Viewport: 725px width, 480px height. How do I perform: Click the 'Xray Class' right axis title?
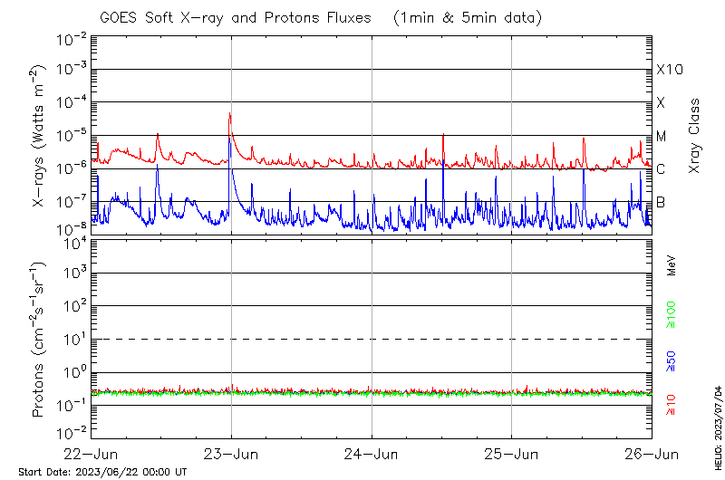695,136
